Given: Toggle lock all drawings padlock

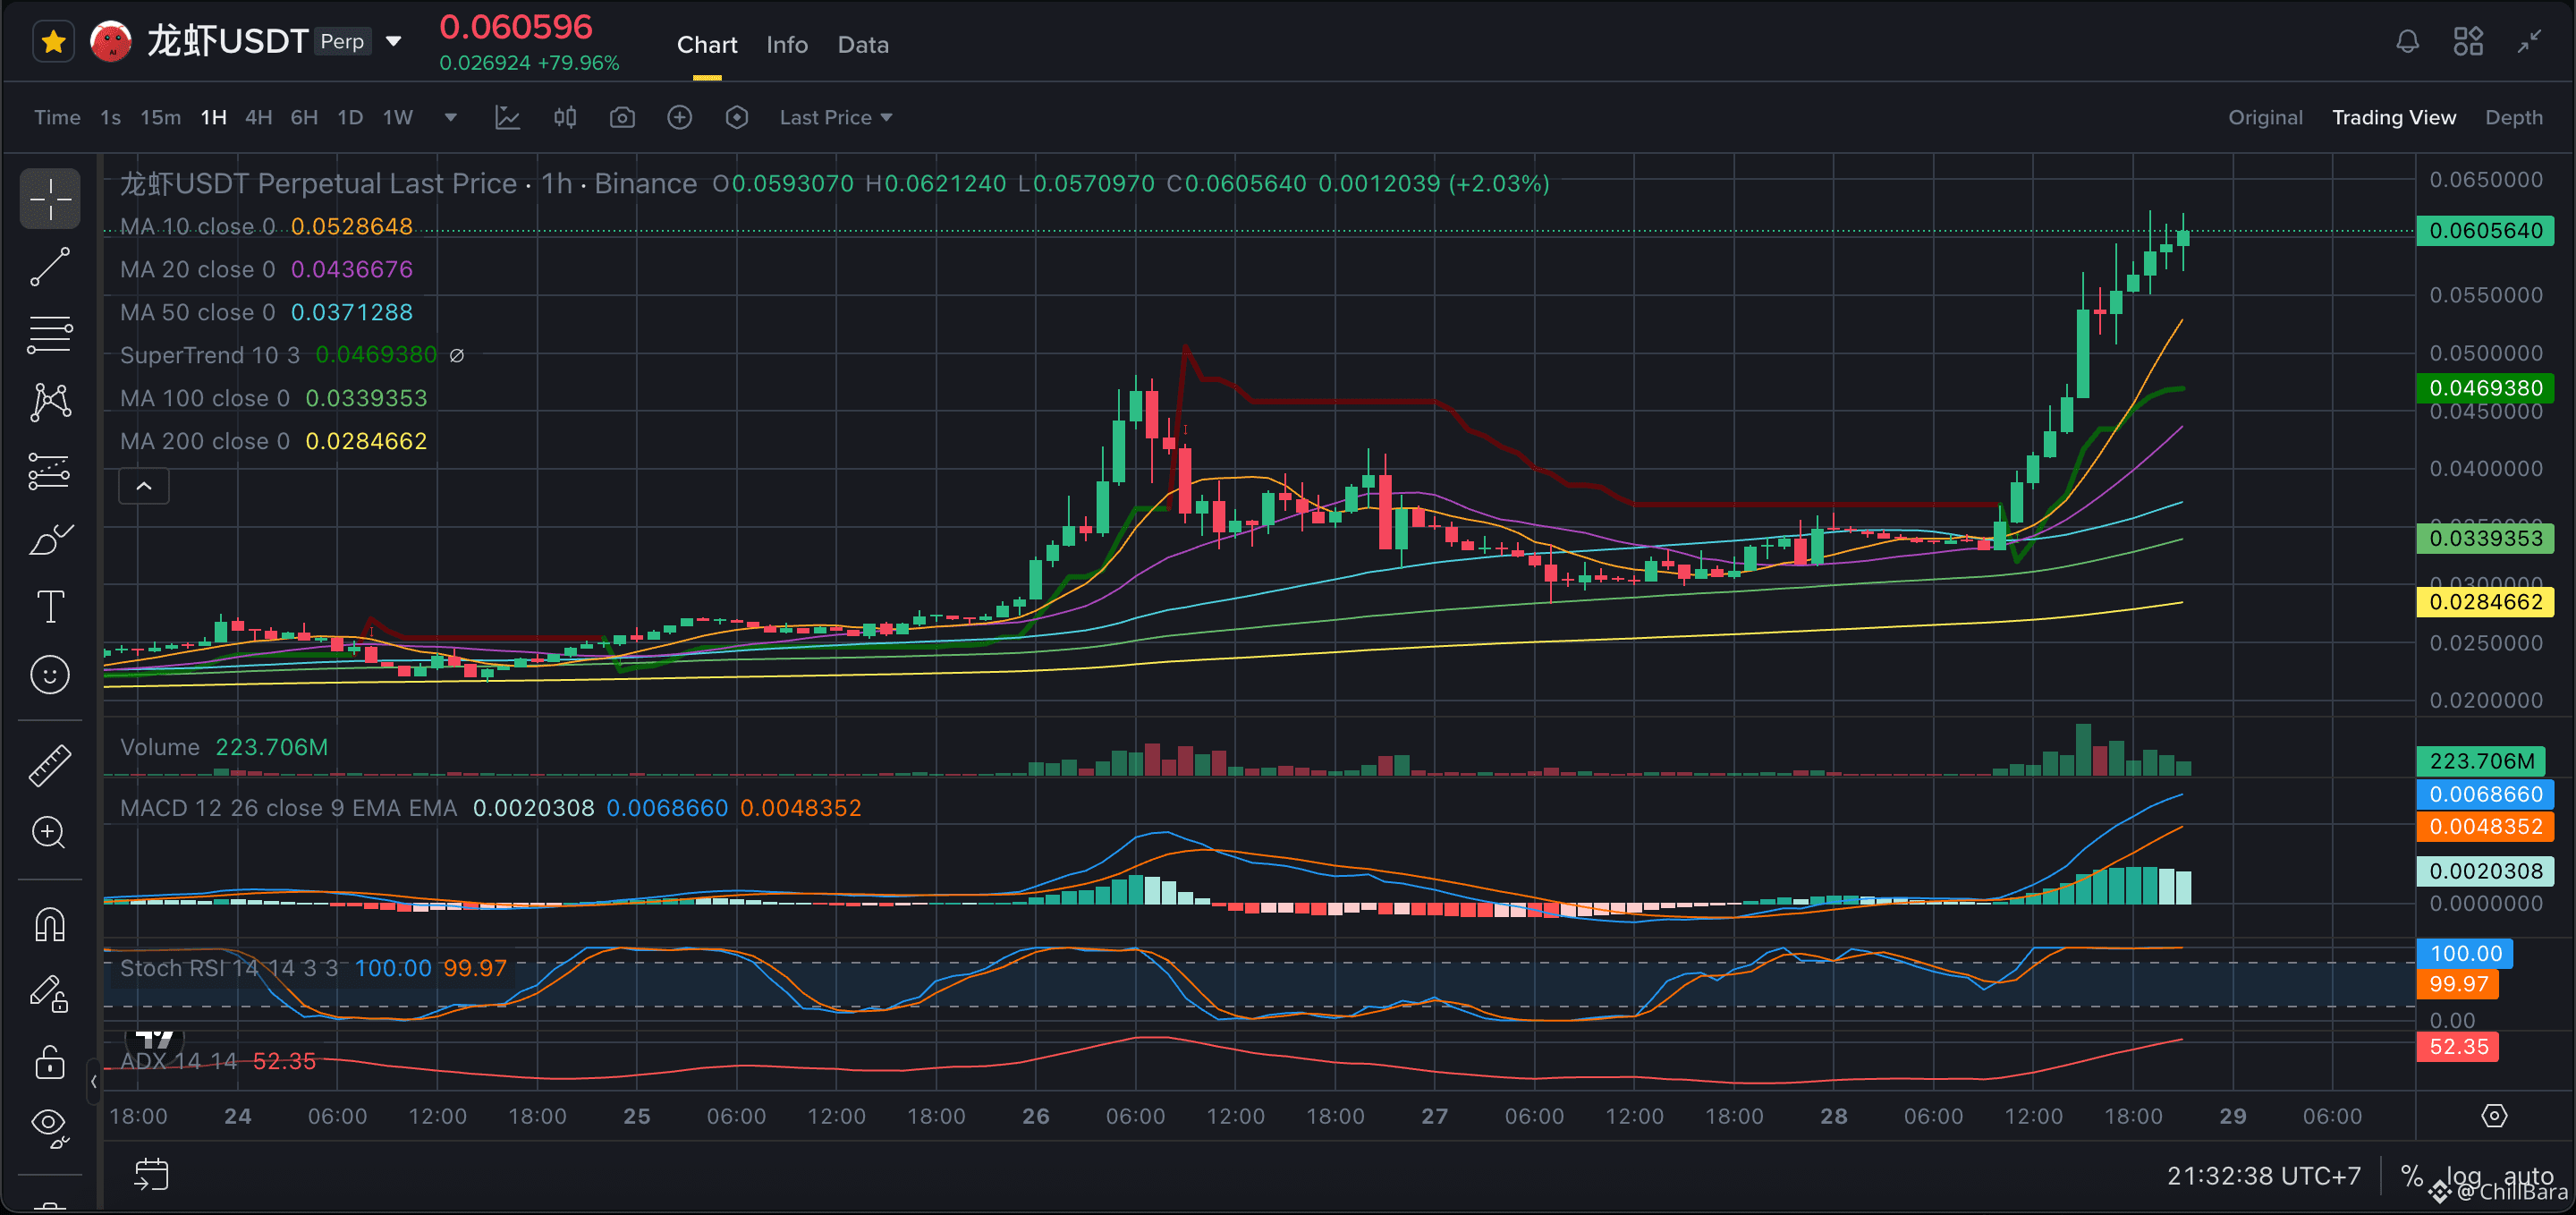Looking at the screenshot, I should 50,1061.
